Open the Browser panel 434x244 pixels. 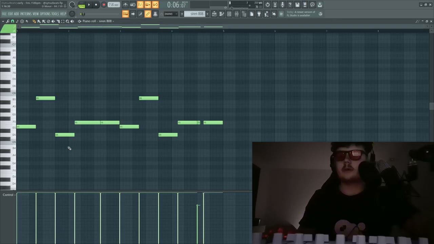[x=244, y=14]
